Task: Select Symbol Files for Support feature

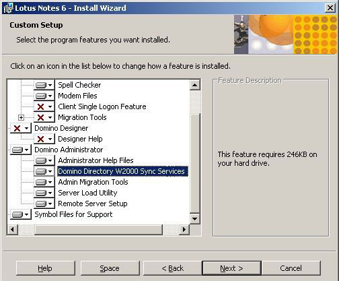Action: (x=73, y=214)
